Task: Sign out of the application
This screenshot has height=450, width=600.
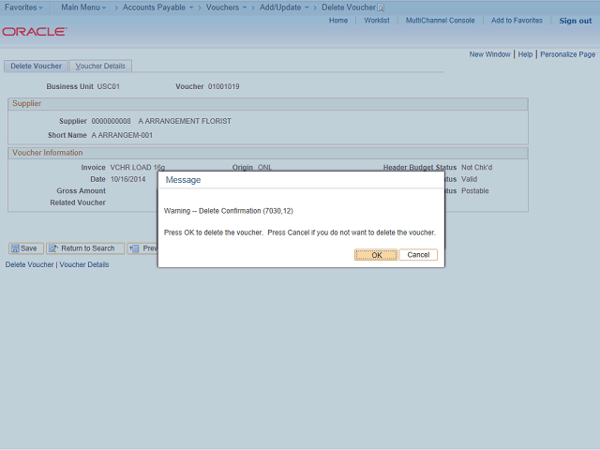Action: [x=575, y=21]
